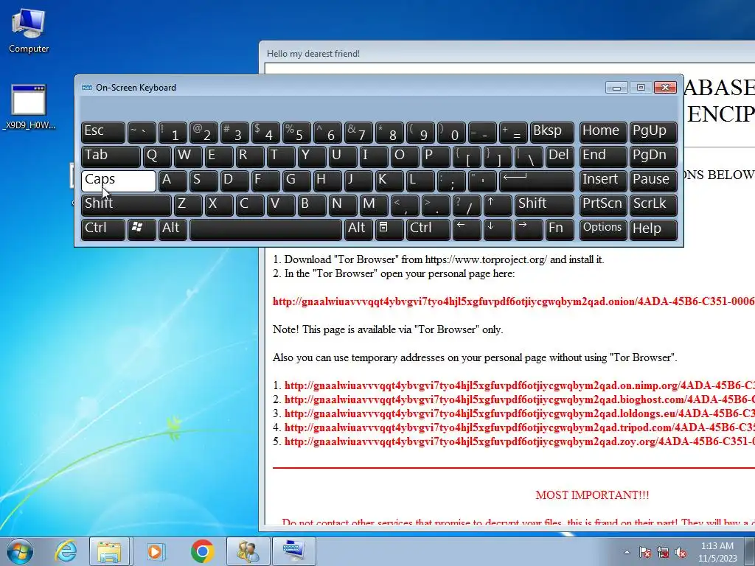Click the number 5 key
Image resolution: width=755 pixels, height=566 pixels.
296,132
